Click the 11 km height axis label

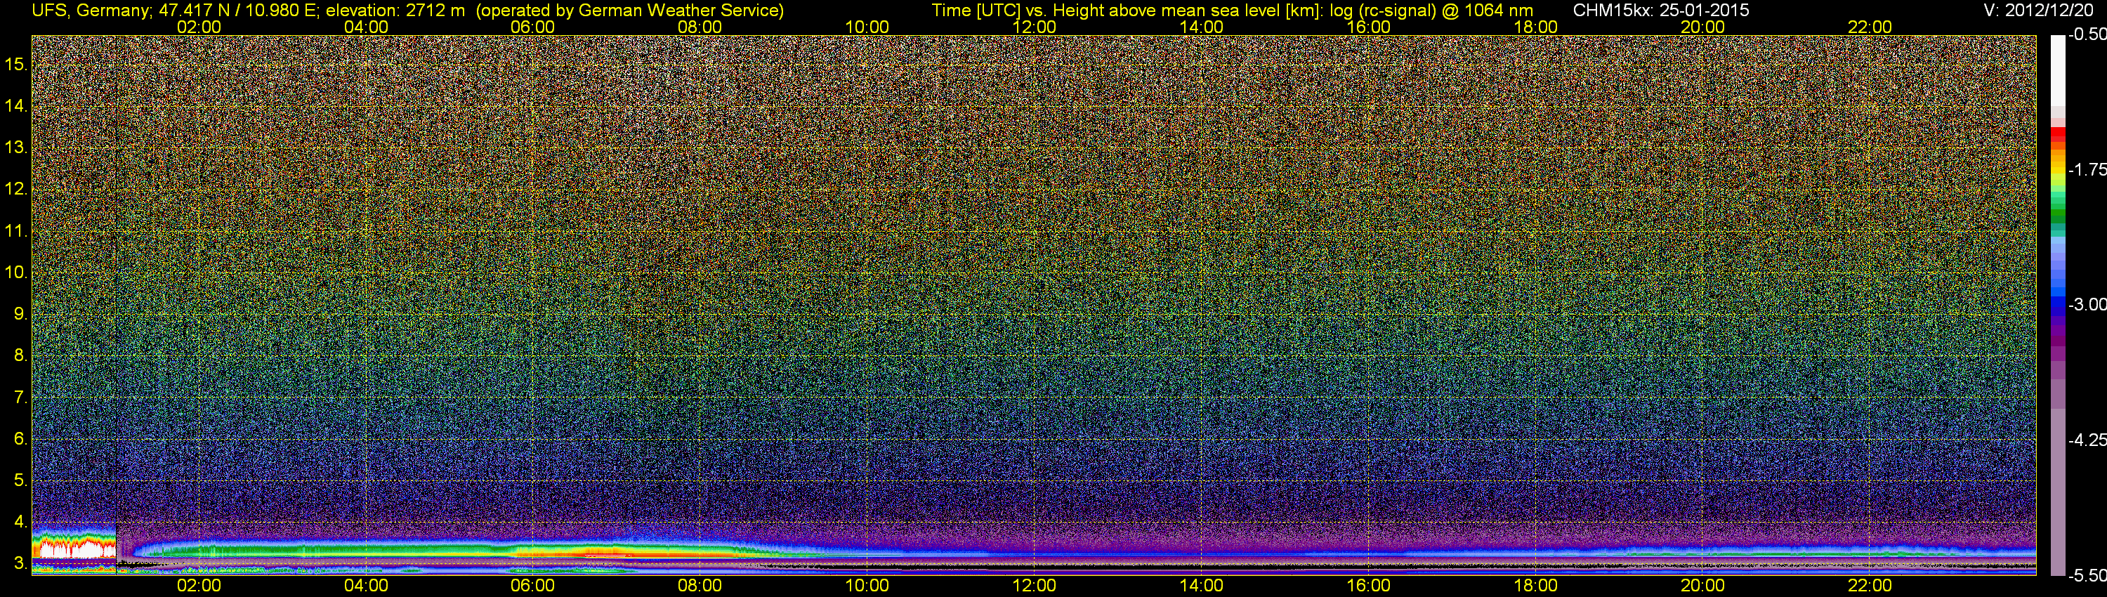(15, 232)
